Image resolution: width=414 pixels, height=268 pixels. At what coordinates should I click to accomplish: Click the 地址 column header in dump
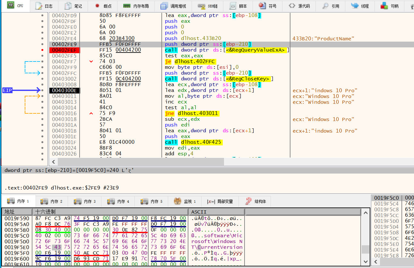pos(17,212)
